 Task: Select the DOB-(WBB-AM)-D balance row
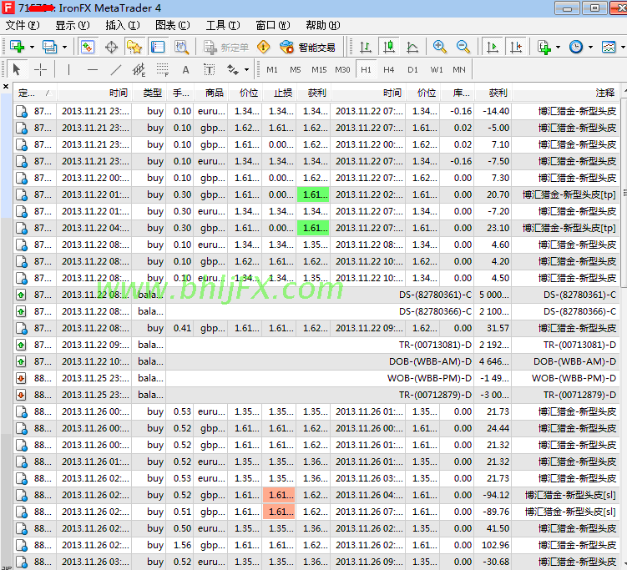tap(316, 361)
